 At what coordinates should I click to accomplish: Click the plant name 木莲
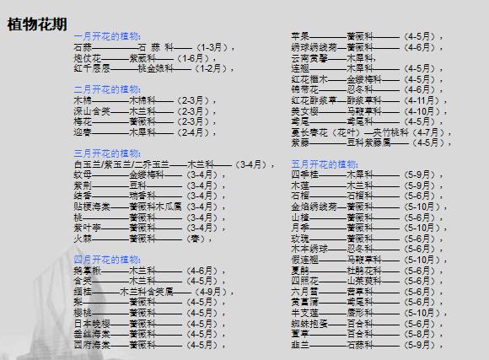(x=300, y=185)
